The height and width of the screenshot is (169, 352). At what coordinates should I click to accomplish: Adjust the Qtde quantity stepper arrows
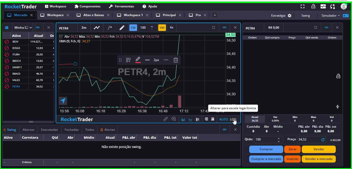(x=279, y=140)
